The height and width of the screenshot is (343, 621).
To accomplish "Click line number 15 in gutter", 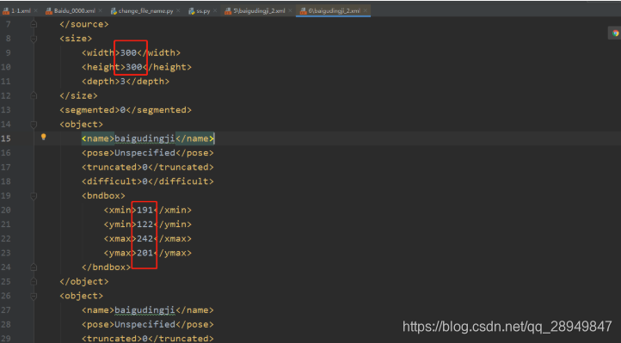I will point(6,138).
